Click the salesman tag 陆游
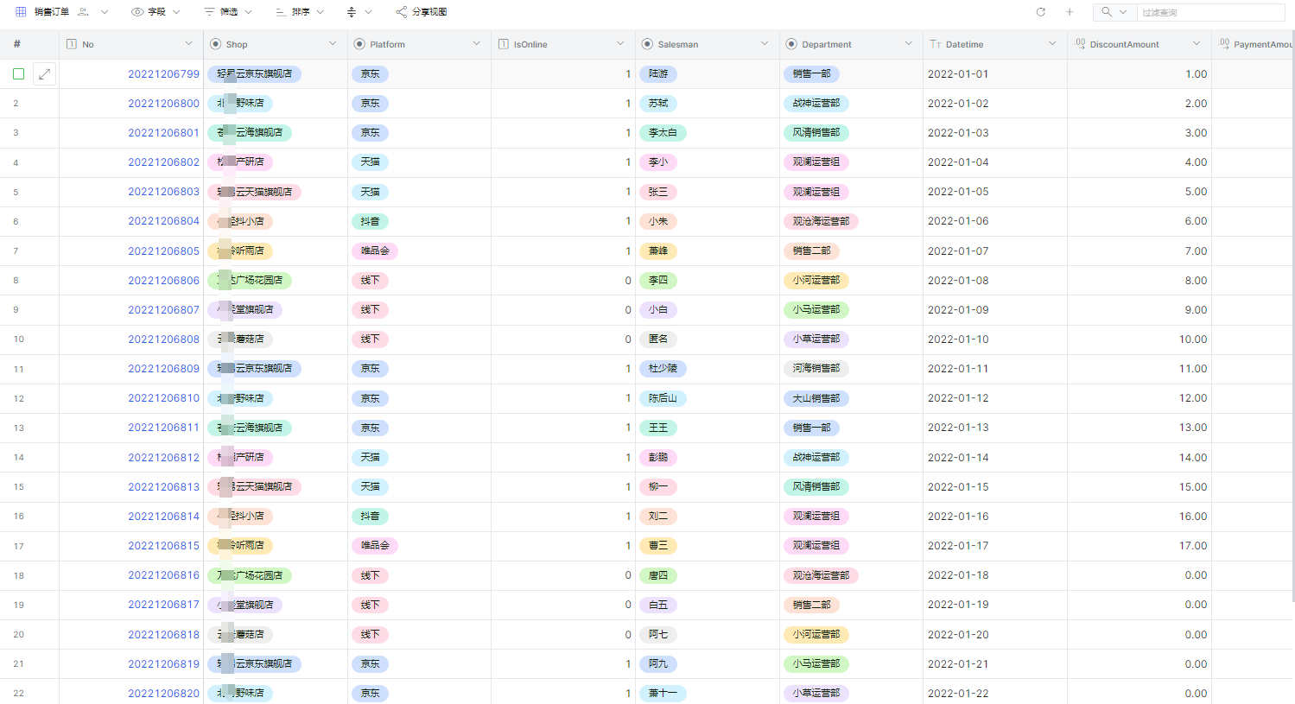 point(658,74)
